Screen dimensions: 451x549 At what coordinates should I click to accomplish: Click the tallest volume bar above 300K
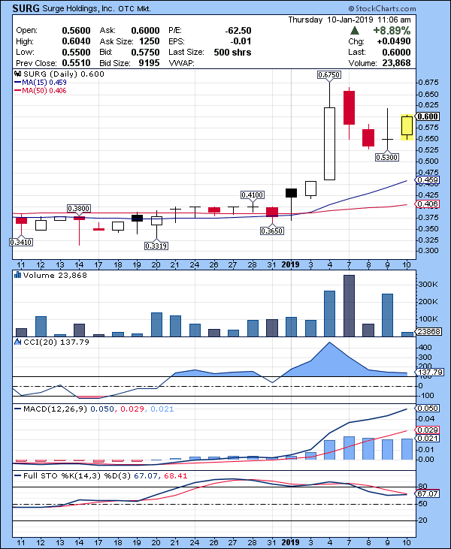349,306
